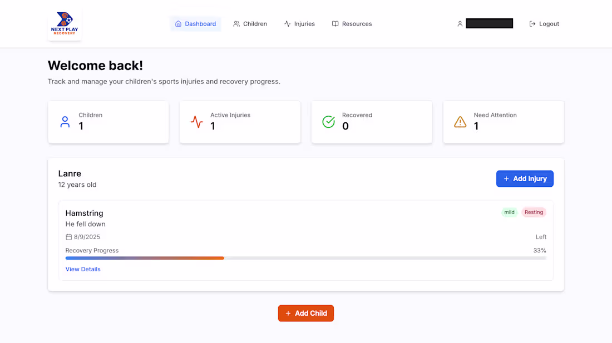
Task: Add an injury for Lanre
Action: point(525,179)
